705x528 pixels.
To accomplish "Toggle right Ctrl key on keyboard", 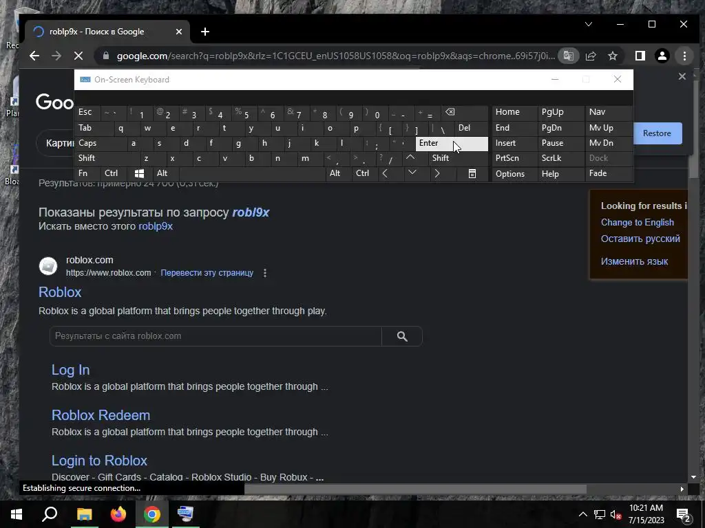I will [x=365, y=173].
